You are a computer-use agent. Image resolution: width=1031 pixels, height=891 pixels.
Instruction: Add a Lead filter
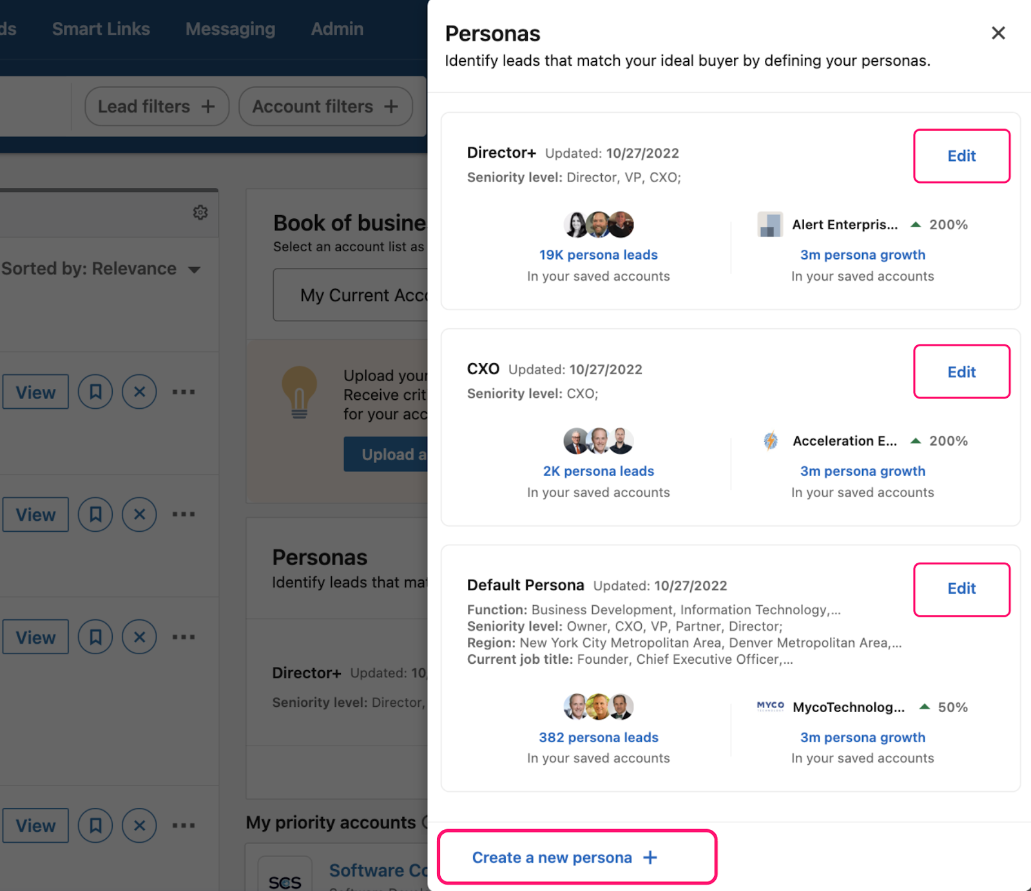click(157, 106)
